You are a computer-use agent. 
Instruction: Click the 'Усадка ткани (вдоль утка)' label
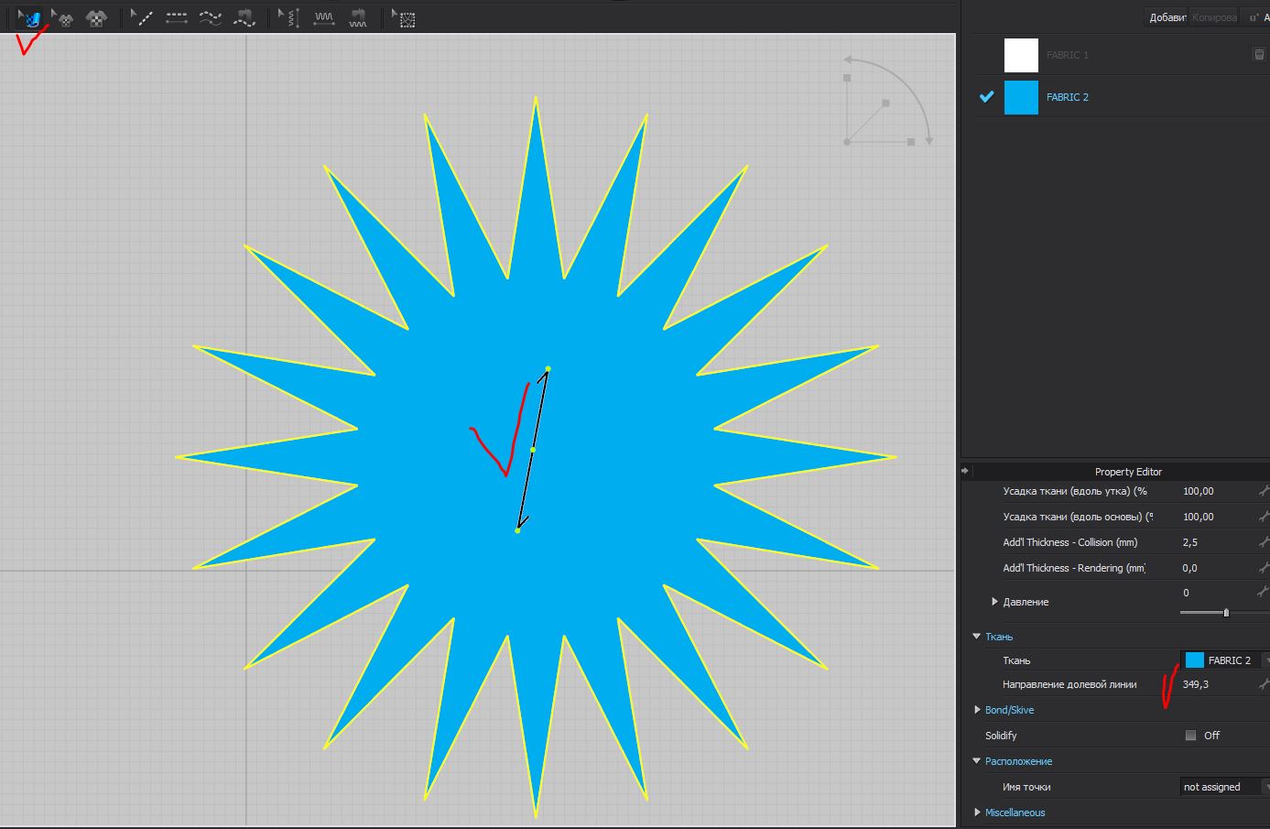(1075, 491)
